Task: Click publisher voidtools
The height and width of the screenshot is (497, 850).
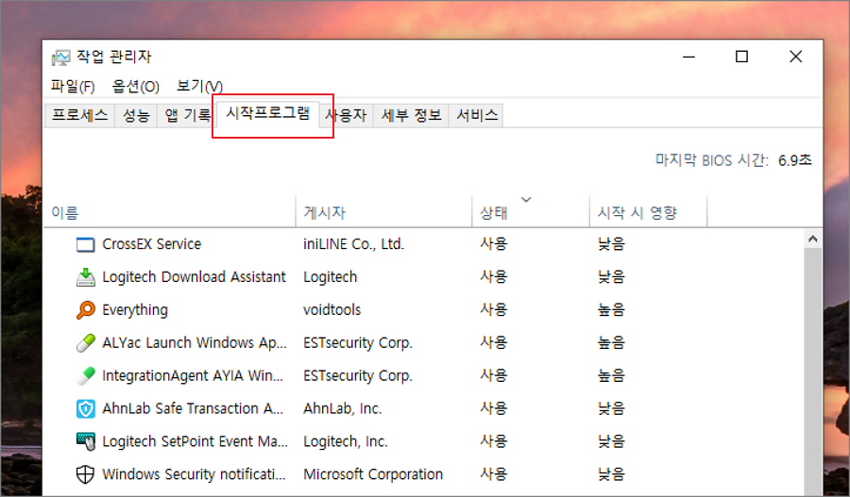Action: coord(331,310)
